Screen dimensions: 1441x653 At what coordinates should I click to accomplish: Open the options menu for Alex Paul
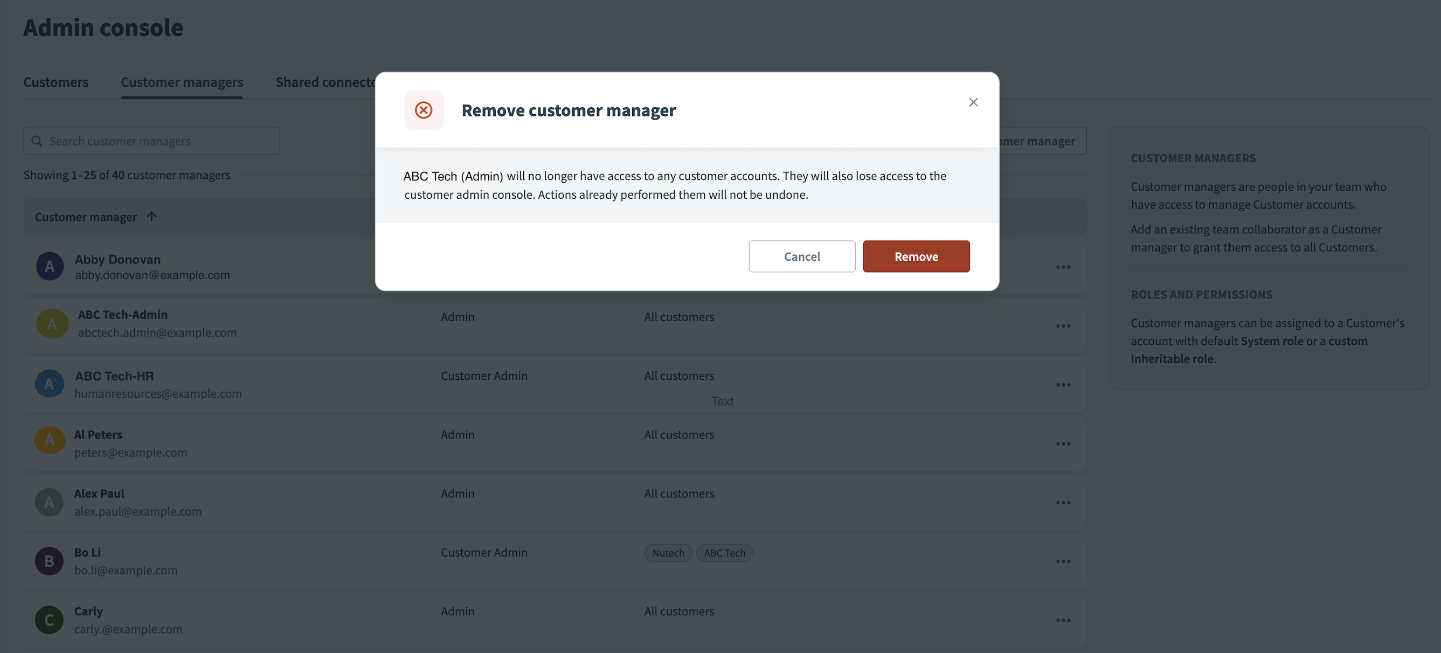tap(1063, 502)
